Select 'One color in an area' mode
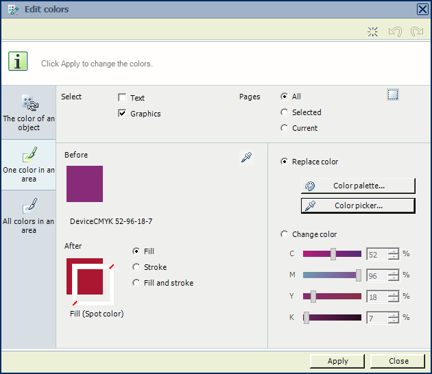 tap(29, 164)
